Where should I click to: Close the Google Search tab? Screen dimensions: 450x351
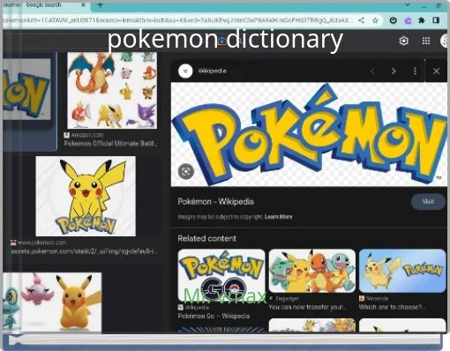(83, 4)
